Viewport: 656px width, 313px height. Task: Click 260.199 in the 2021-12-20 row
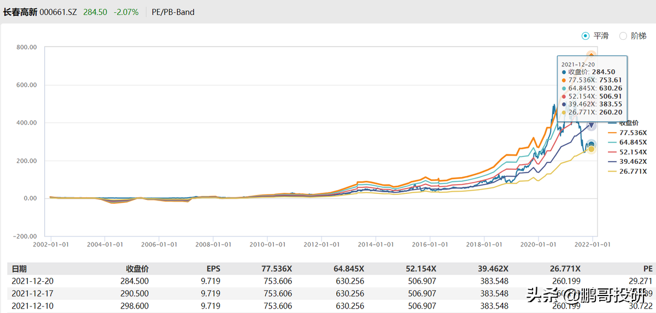point(567,281)
